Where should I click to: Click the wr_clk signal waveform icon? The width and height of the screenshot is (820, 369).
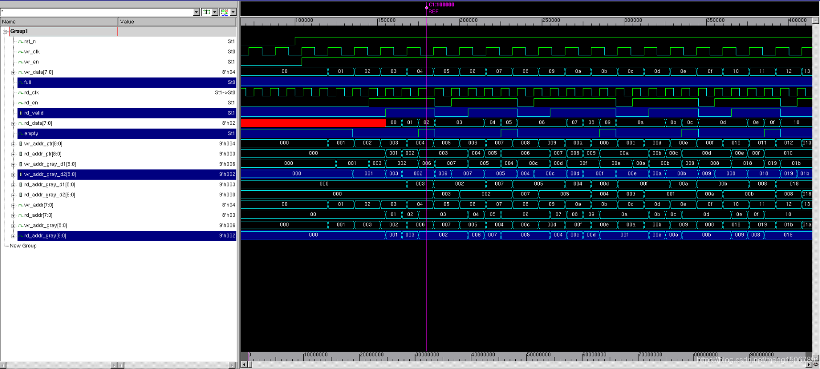[x=21, y=52]
